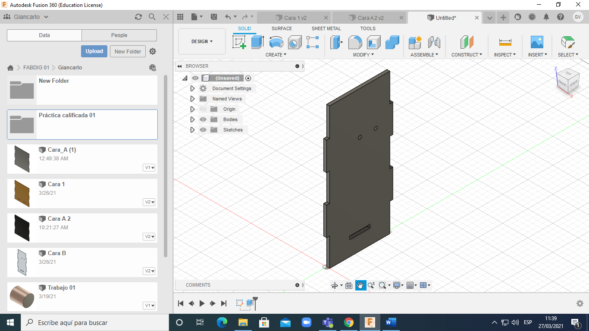Open the Measure tool under Inspect
589x331 pixels.
click(x=505, y=42)
